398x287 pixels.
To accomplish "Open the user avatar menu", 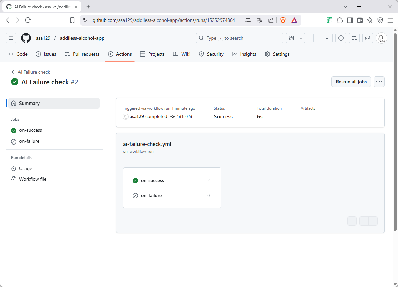I will (381, 38).
